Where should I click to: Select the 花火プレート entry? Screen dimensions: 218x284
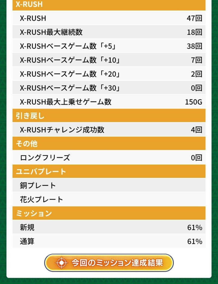tap(109, 199)
